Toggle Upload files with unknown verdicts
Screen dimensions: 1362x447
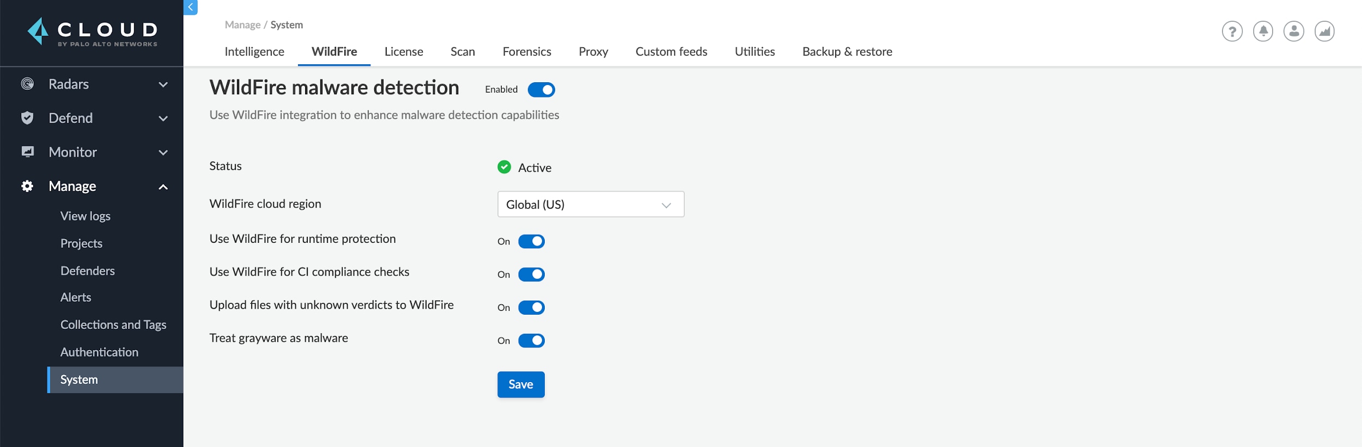[532, 308]
